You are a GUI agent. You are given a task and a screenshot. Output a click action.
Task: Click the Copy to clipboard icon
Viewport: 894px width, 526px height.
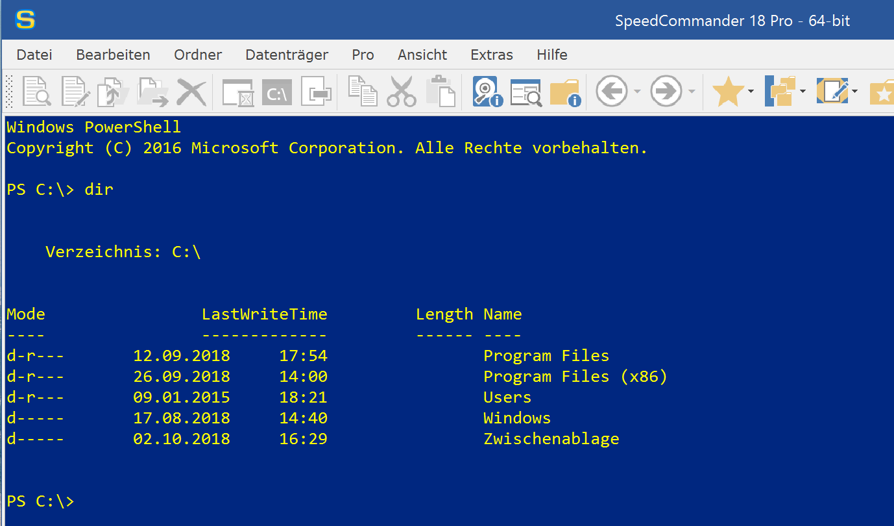363,91
